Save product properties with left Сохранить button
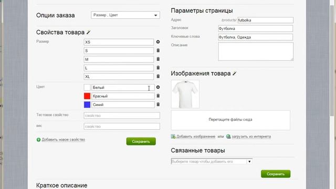The height and width of the screenshot is (189, 336). point(141,141)
